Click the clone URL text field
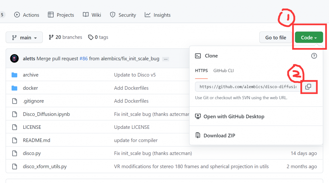 [247, 87]
